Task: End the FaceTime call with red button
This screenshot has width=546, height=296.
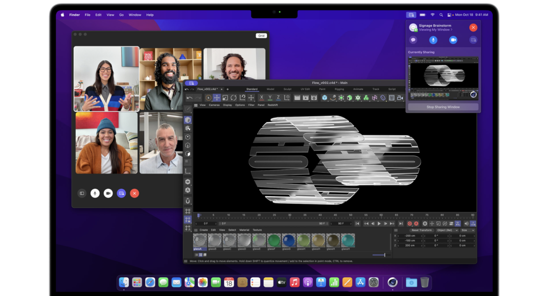Action: tap(134, 193)
